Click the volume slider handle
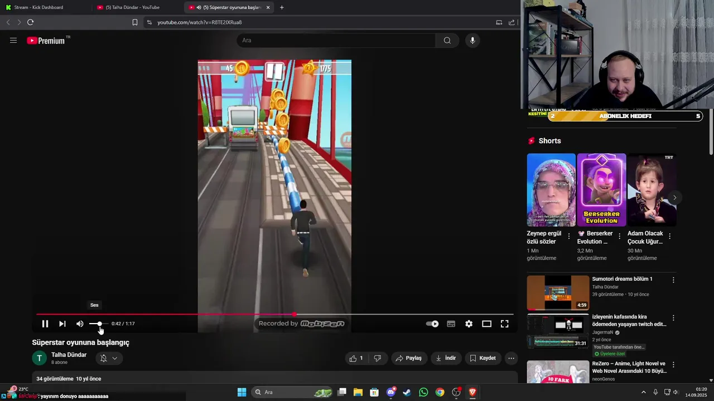Screen dimensions: 714x401 tap(99, 324)
